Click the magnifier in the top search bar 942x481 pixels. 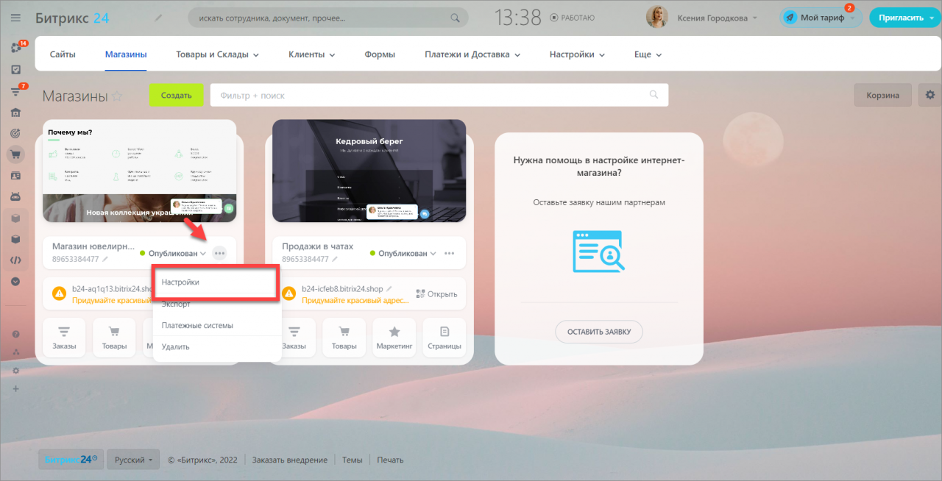tap(456, 18)
